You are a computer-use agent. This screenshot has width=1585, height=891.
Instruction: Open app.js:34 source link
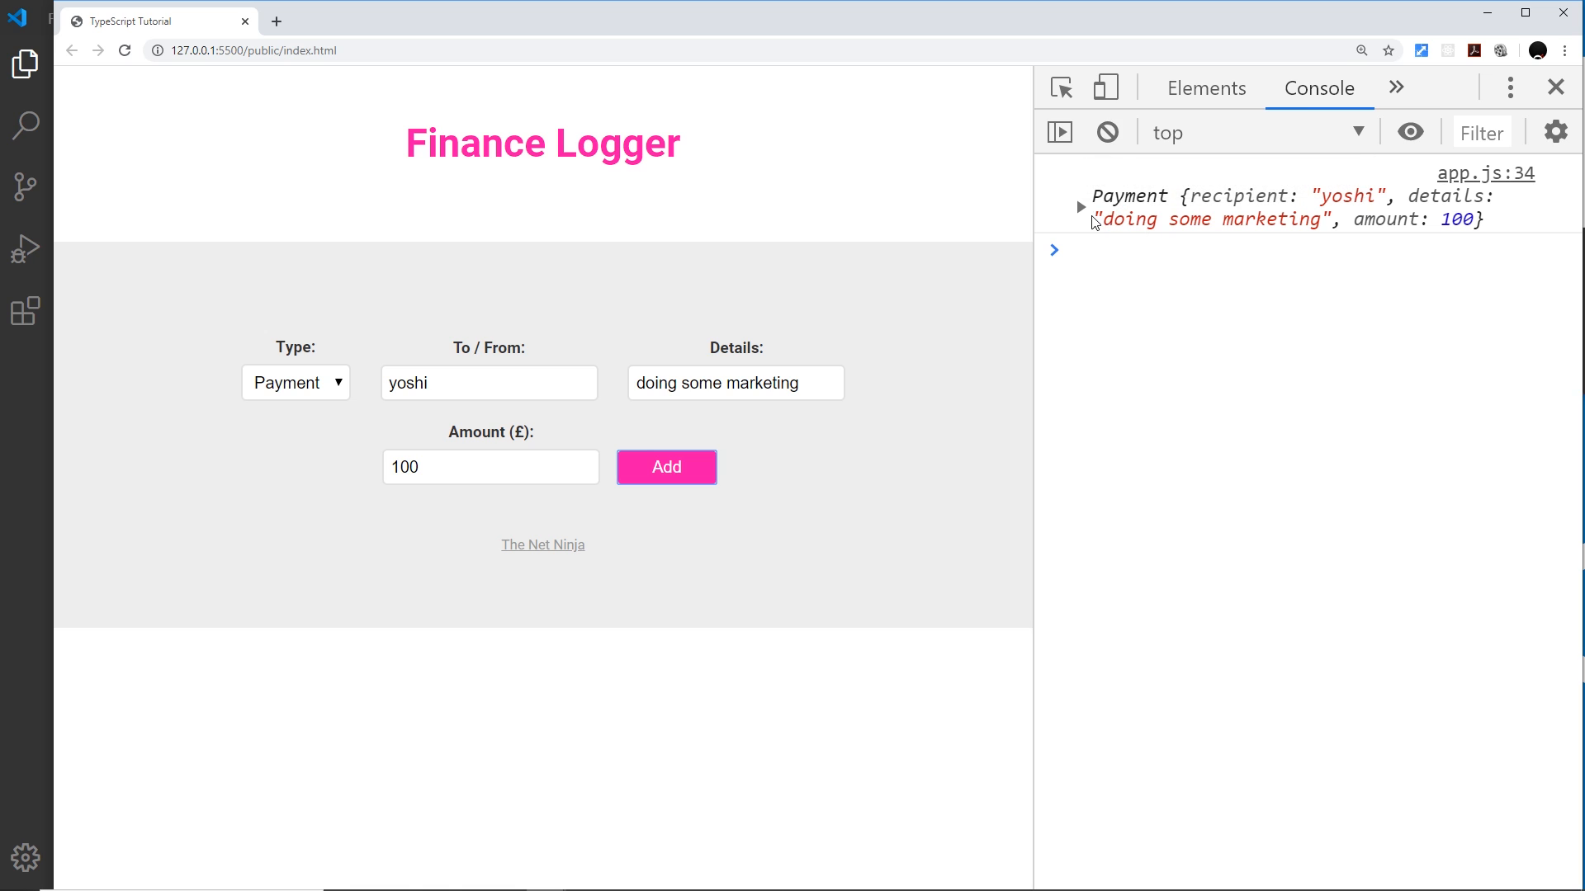[x=1486, y=173]
